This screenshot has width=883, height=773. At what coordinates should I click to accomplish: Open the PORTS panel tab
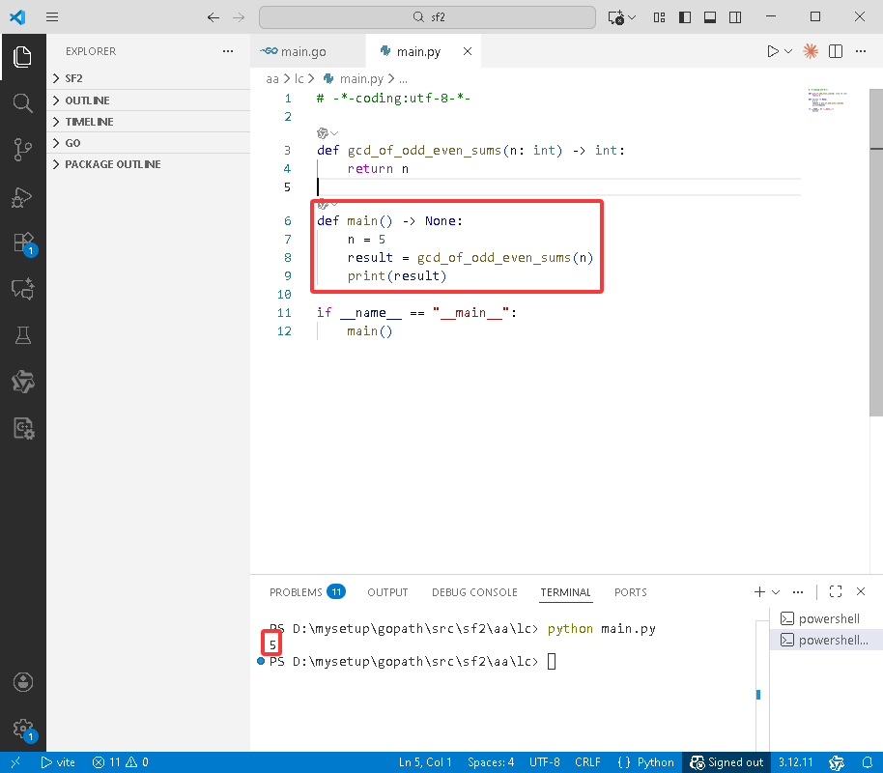(630, 592)
